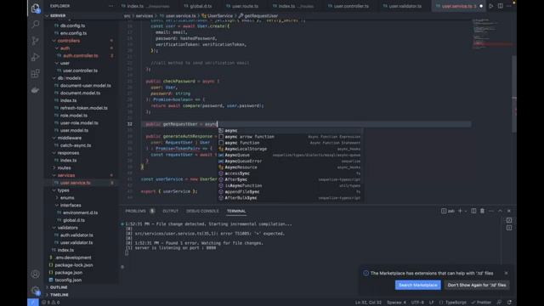
Task: Open new terminal profile dropdown arrow
Action: tap(466, 211)
